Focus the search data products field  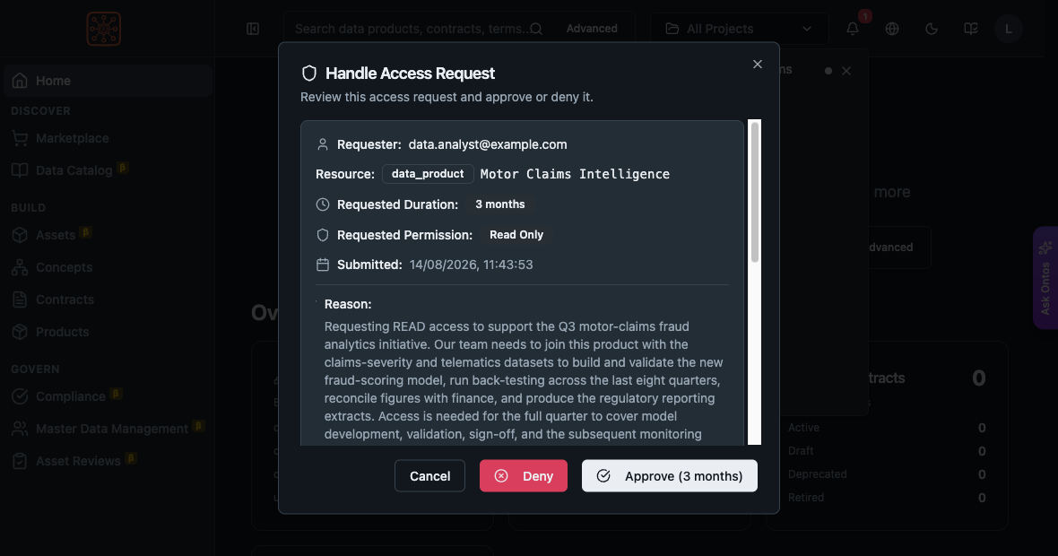pyautogui.click(x=413, y=29)
